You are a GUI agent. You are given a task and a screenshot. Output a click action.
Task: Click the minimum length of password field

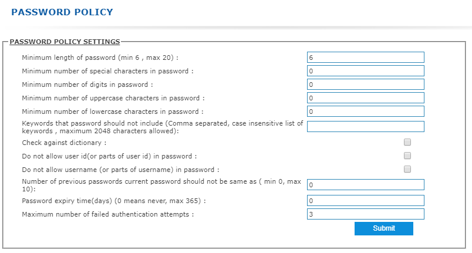pyautogui.click(x=365, y=58)
